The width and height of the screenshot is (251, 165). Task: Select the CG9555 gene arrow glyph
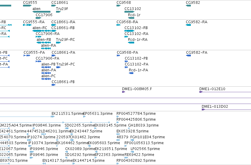[27, 6]
